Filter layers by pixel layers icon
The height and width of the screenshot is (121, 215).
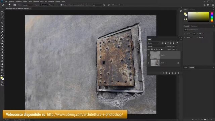[163, 43]
